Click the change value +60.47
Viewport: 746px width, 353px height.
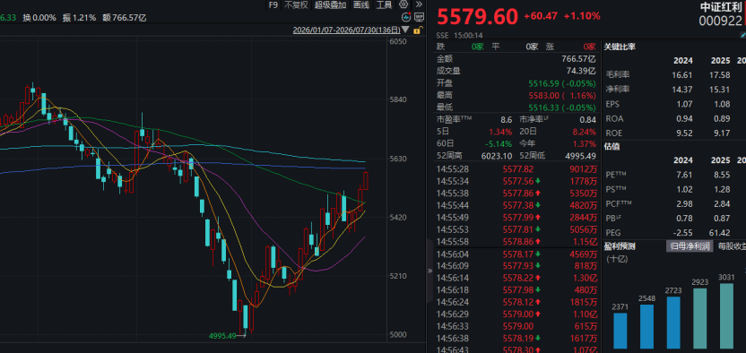[x=541, y=16]
